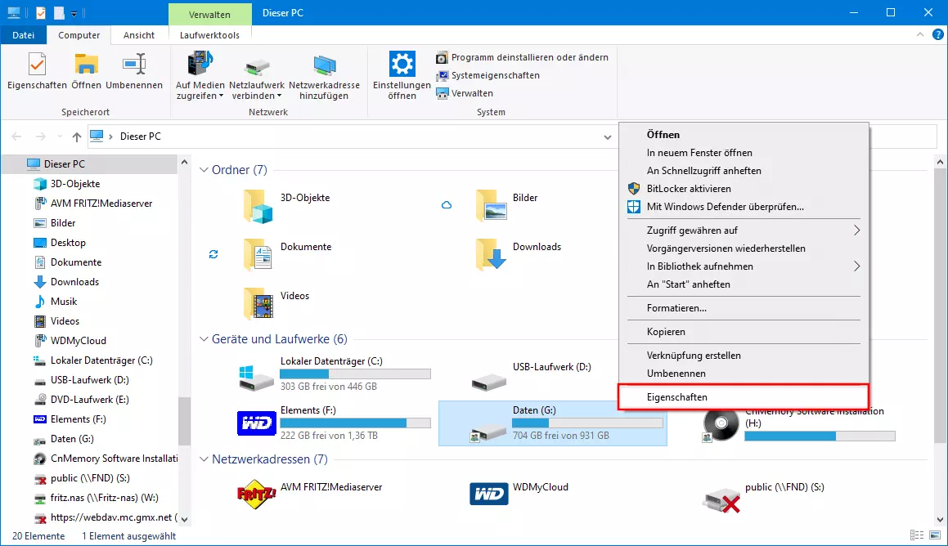Switch to large icons view button
This screenshot has height=546, width=948.
pos(935,535)
